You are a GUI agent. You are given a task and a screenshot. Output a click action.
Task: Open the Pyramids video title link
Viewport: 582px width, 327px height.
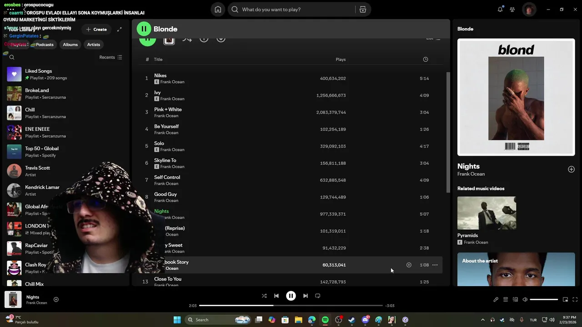coord(467,235)
